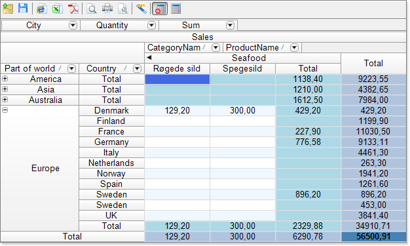
Task: Export the grid to HTML
Action: coord(41,9)
